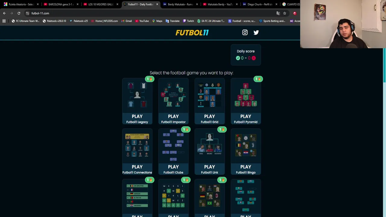The image size is (386, 217).
Task: Switch to Berdy Matukala - Rumo tab
Action: tap(180, 4)
